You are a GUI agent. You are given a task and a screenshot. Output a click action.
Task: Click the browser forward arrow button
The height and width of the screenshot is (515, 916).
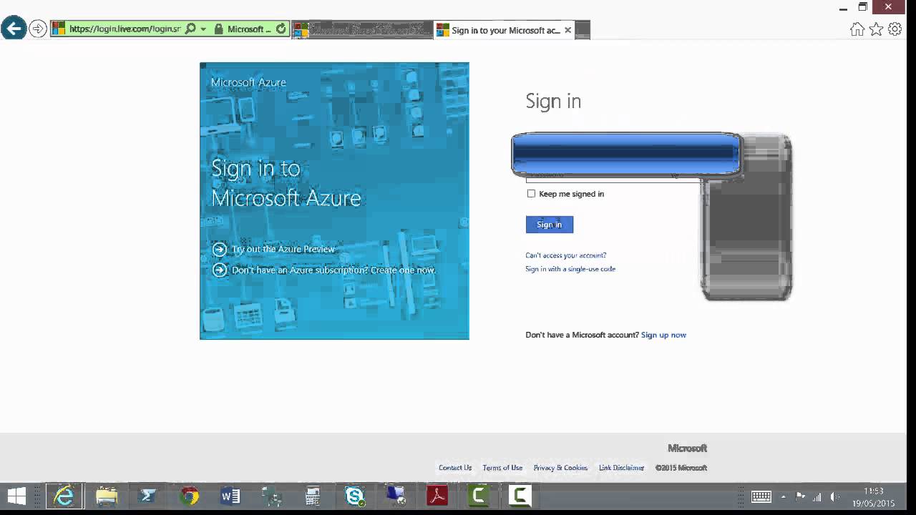point(38,29)
